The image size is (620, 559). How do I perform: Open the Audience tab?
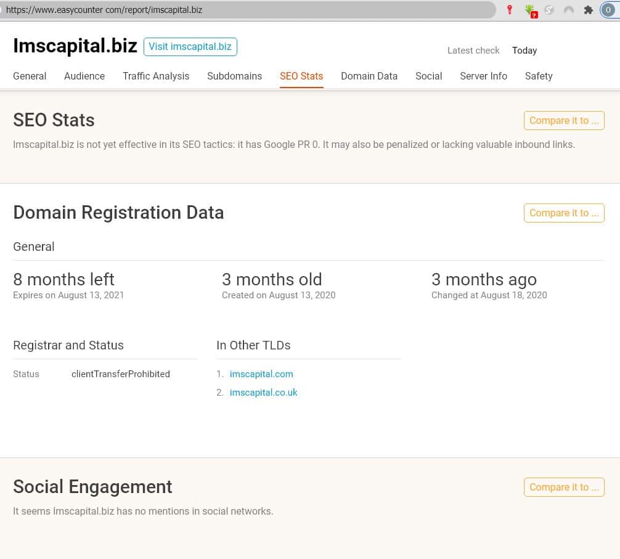click(x=84, y=76)
